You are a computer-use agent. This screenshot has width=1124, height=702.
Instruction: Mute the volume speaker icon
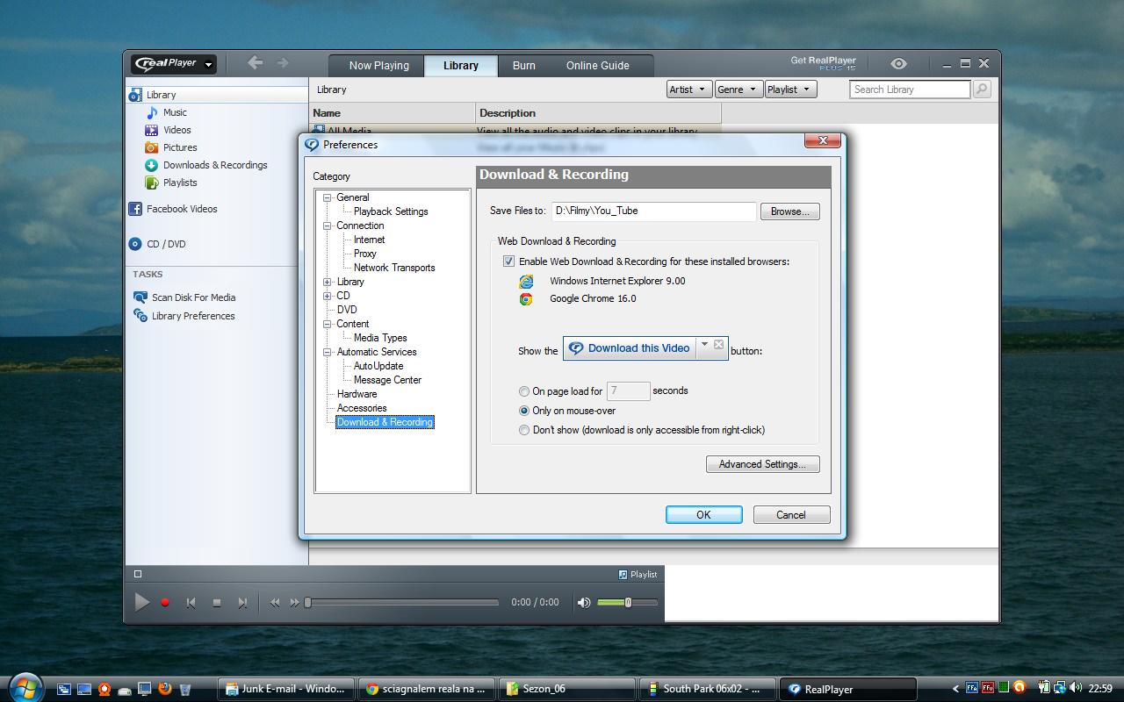point(584,603)
